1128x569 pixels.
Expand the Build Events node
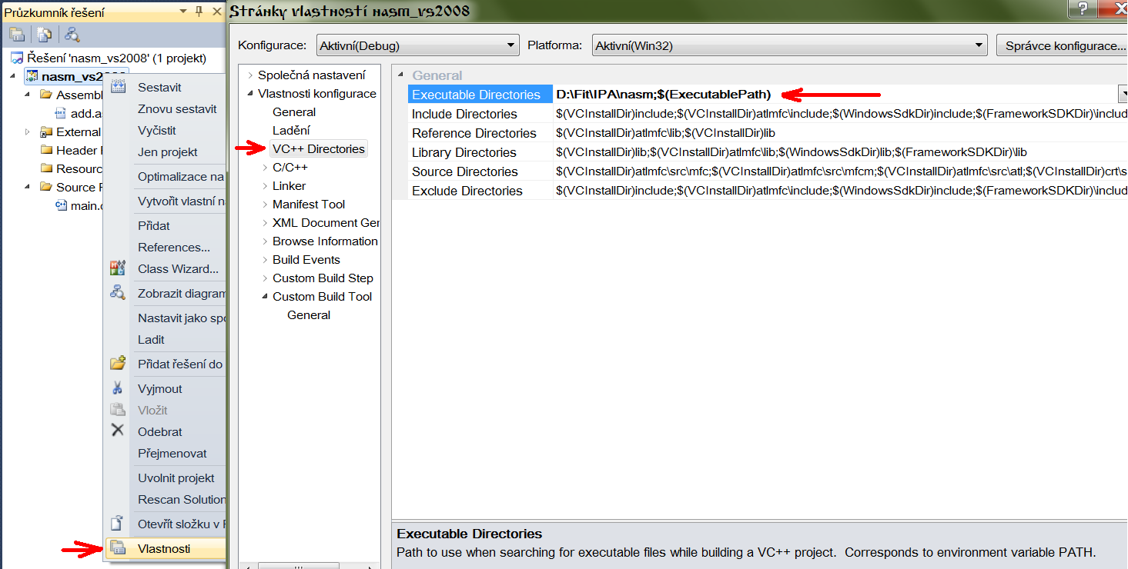(x=265, y=260)
